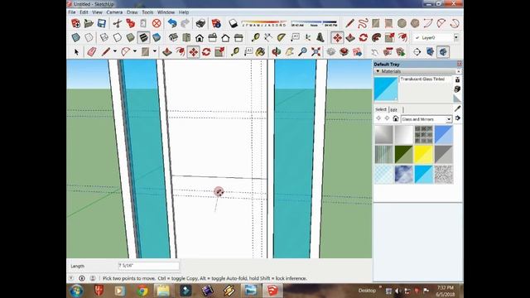Open a file with the folder icon
Viewport: 530px width, 298px height.
(x=89, y=23)
